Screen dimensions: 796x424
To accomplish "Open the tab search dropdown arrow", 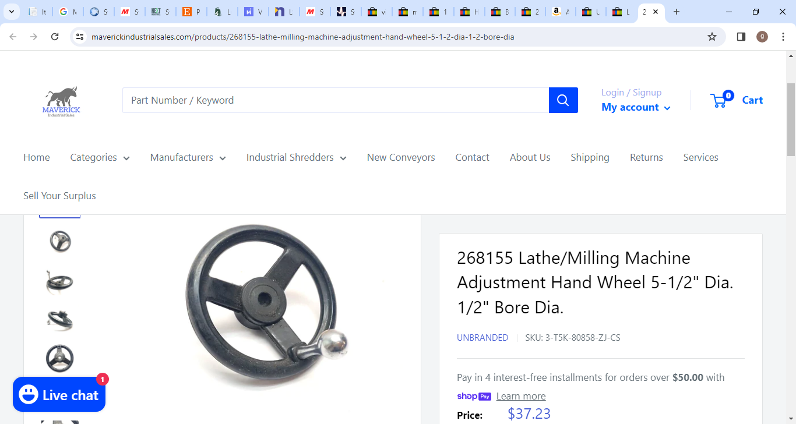I will pyautogui.click(x=11, y=12).
